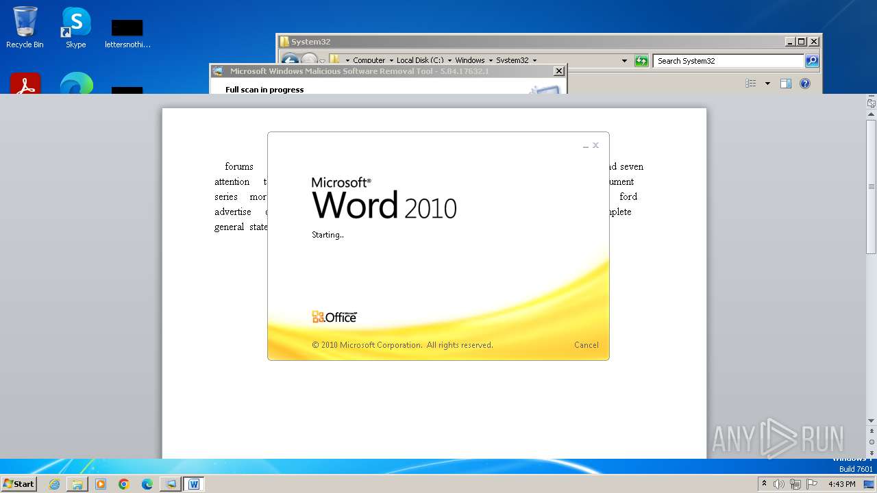Open the Adobe Acrobat desktop icon
This screenshot has width=877, height=493.
pos(25,84)
